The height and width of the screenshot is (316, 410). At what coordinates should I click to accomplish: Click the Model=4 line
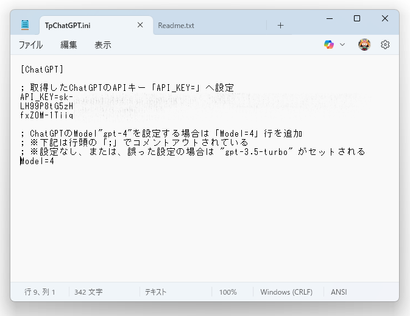[37, 161]
